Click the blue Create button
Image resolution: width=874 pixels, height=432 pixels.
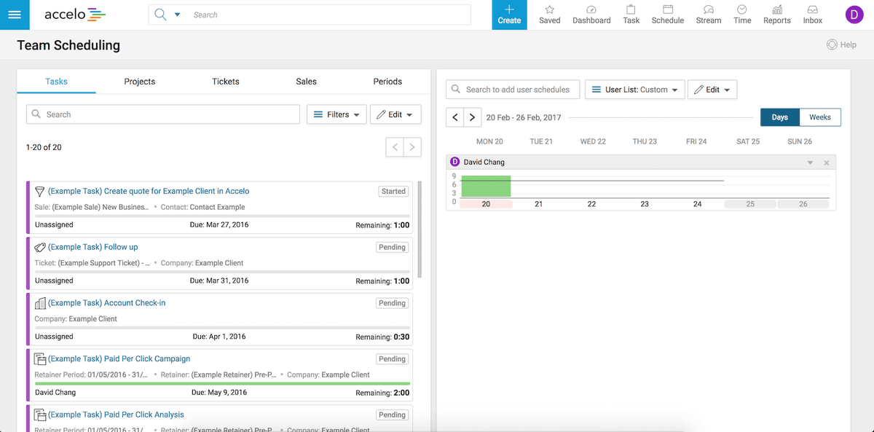point(509,15)
